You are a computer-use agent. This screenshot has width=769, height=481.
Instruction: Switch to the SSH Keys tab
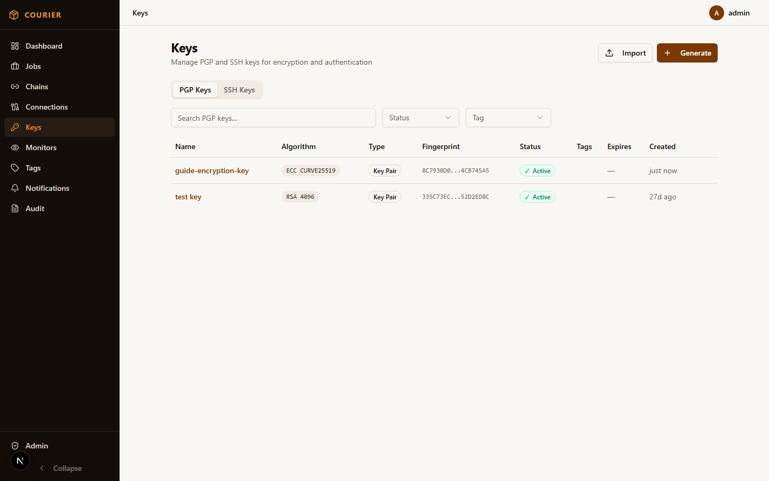(x=239, y=90)
